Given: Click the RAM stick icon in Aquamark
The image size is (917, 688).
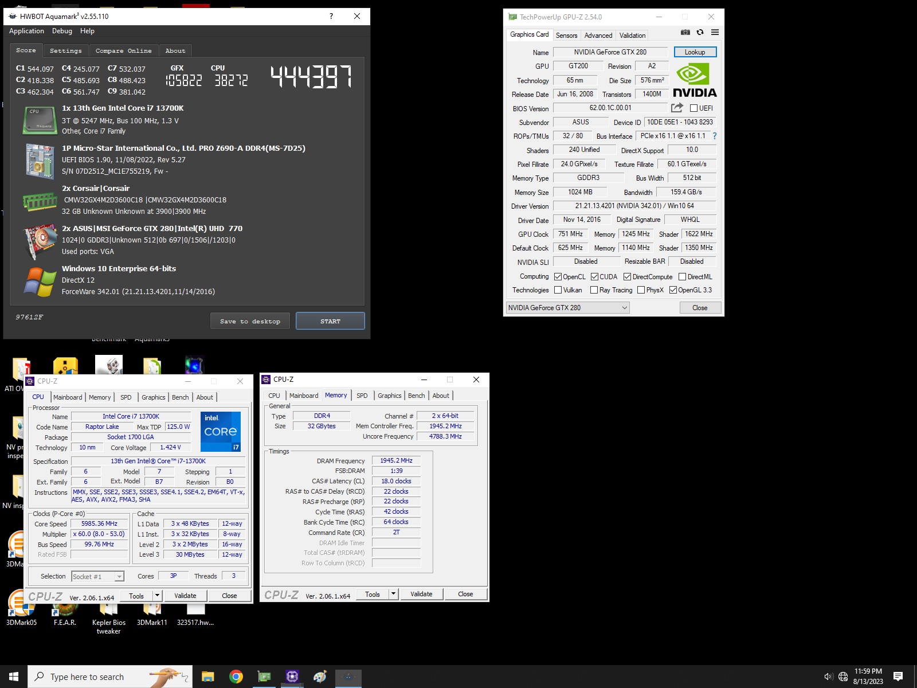Looking at the screenshot, I should point(40,201).
